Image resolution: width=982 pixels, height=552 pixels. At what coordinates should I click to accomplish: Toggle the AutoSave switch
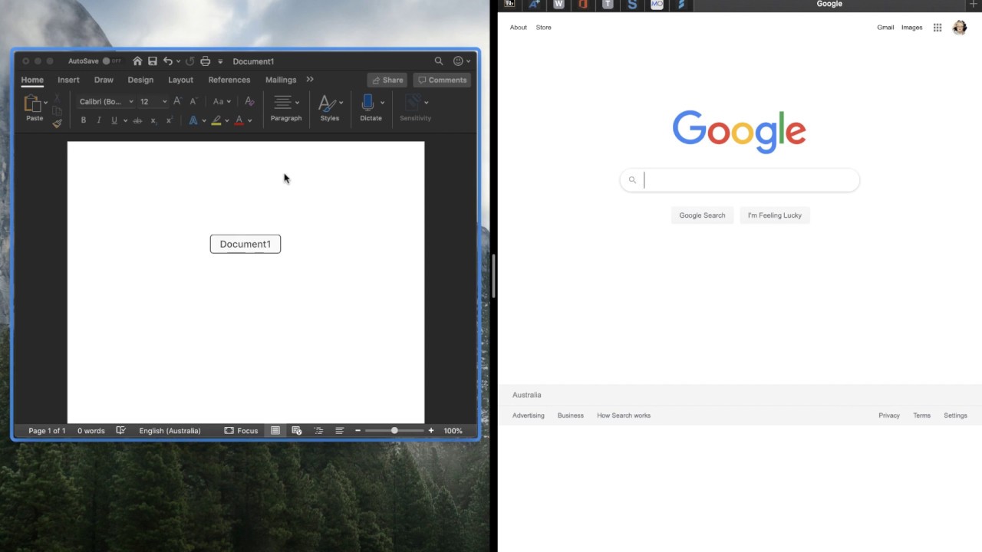point(112,61)
